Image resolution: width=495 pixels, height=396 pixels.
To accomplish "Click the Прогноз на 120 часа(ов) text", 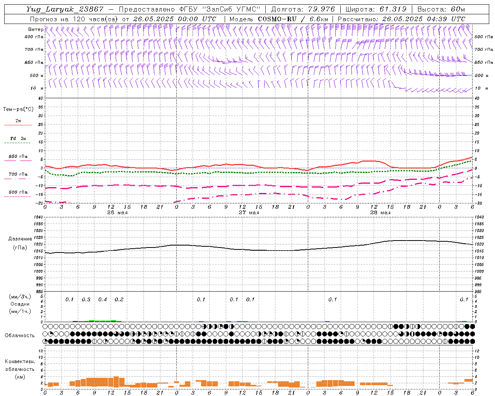I will click(x=75, y=19).
